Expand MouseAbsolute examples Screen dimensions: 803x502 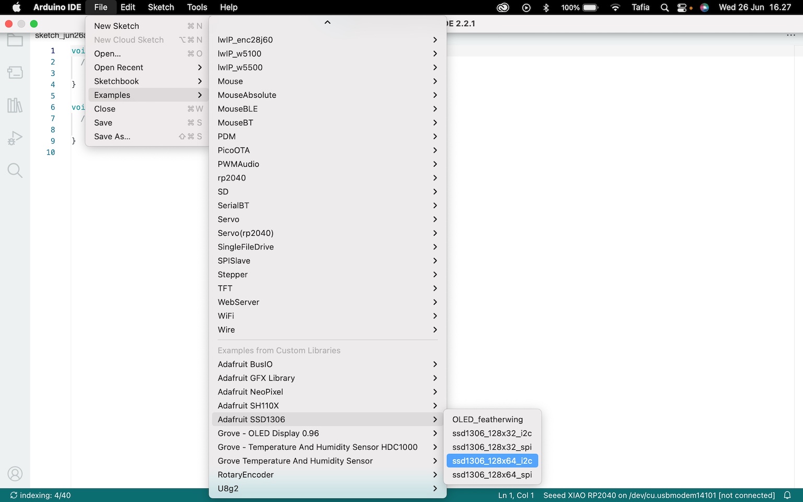(x=328, y=95)
